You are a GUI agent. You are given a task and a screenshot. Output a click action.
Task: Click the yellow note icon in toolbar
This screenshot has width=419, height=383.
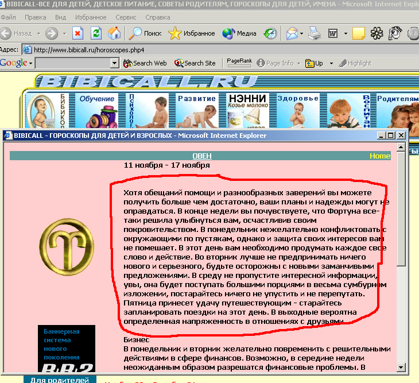(x=359, y=33)
